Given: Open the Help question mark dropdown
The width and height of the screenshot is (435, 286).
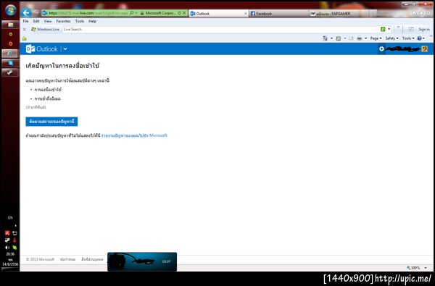Looking at the screenshot, I should (x=420, y=38).
